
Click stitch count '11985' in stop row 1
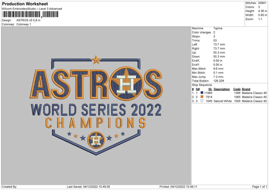click(208, 93)
